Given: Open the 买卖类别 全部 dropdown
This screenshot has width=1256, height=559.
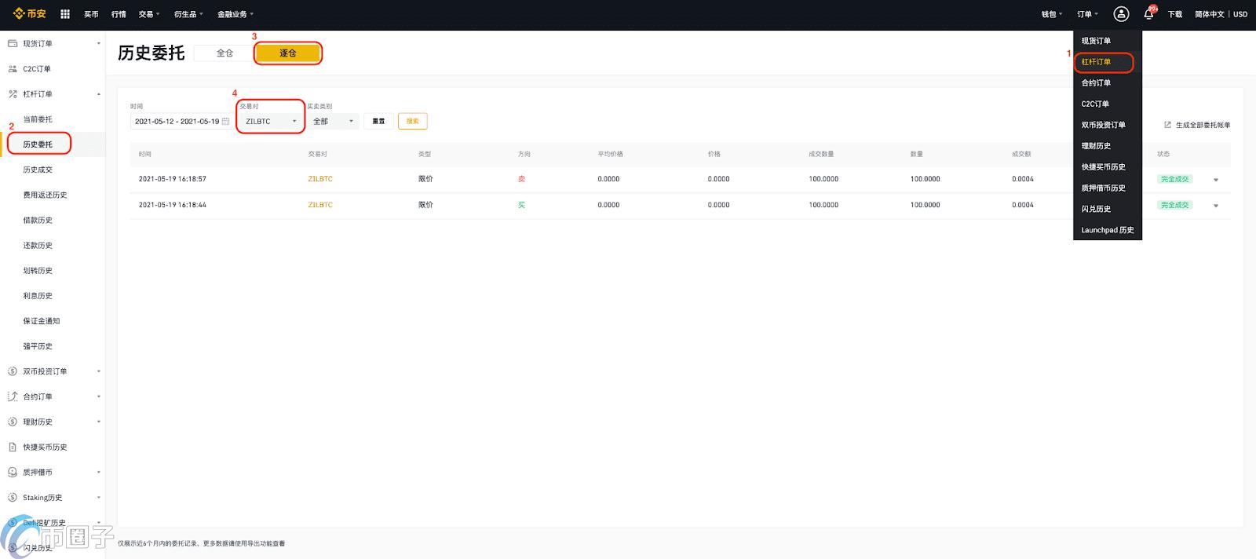Looking at the screenshot, I should (333, 122).
